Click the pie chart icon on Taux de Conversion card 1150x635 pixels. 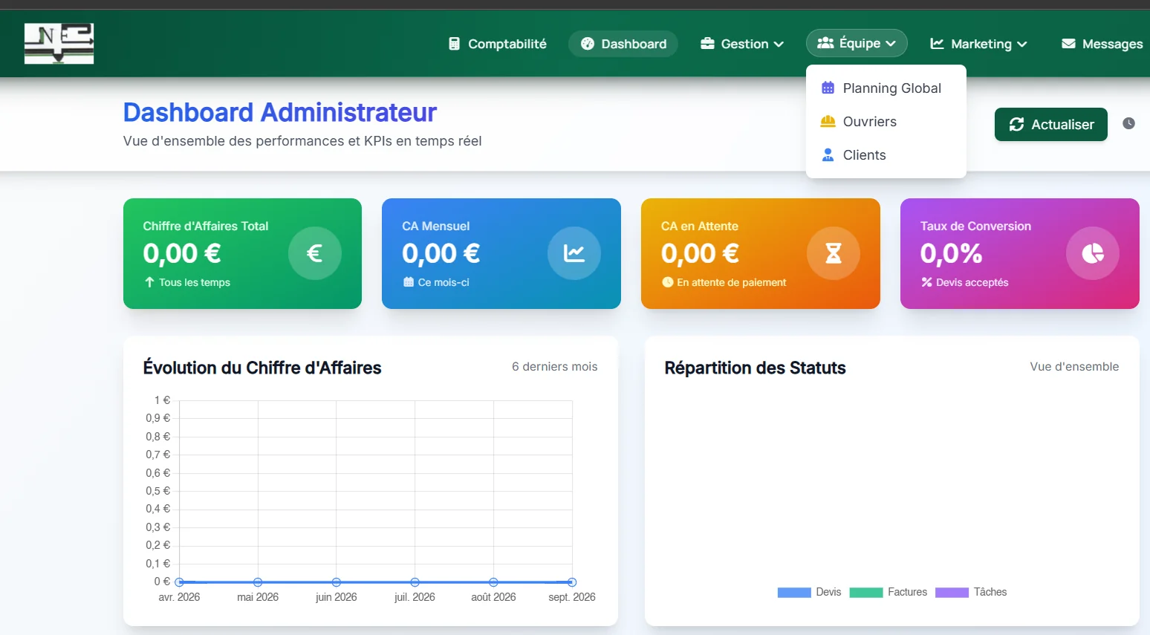tap(1093, 253)
